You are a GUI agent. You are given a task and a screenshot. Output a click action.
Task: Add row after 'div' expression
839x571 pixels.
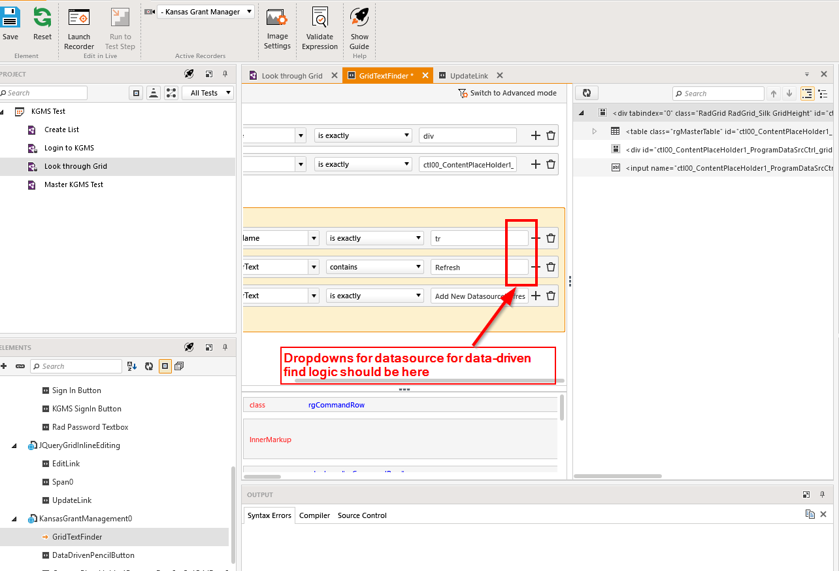pyautogui.click(x=535, y=135)
